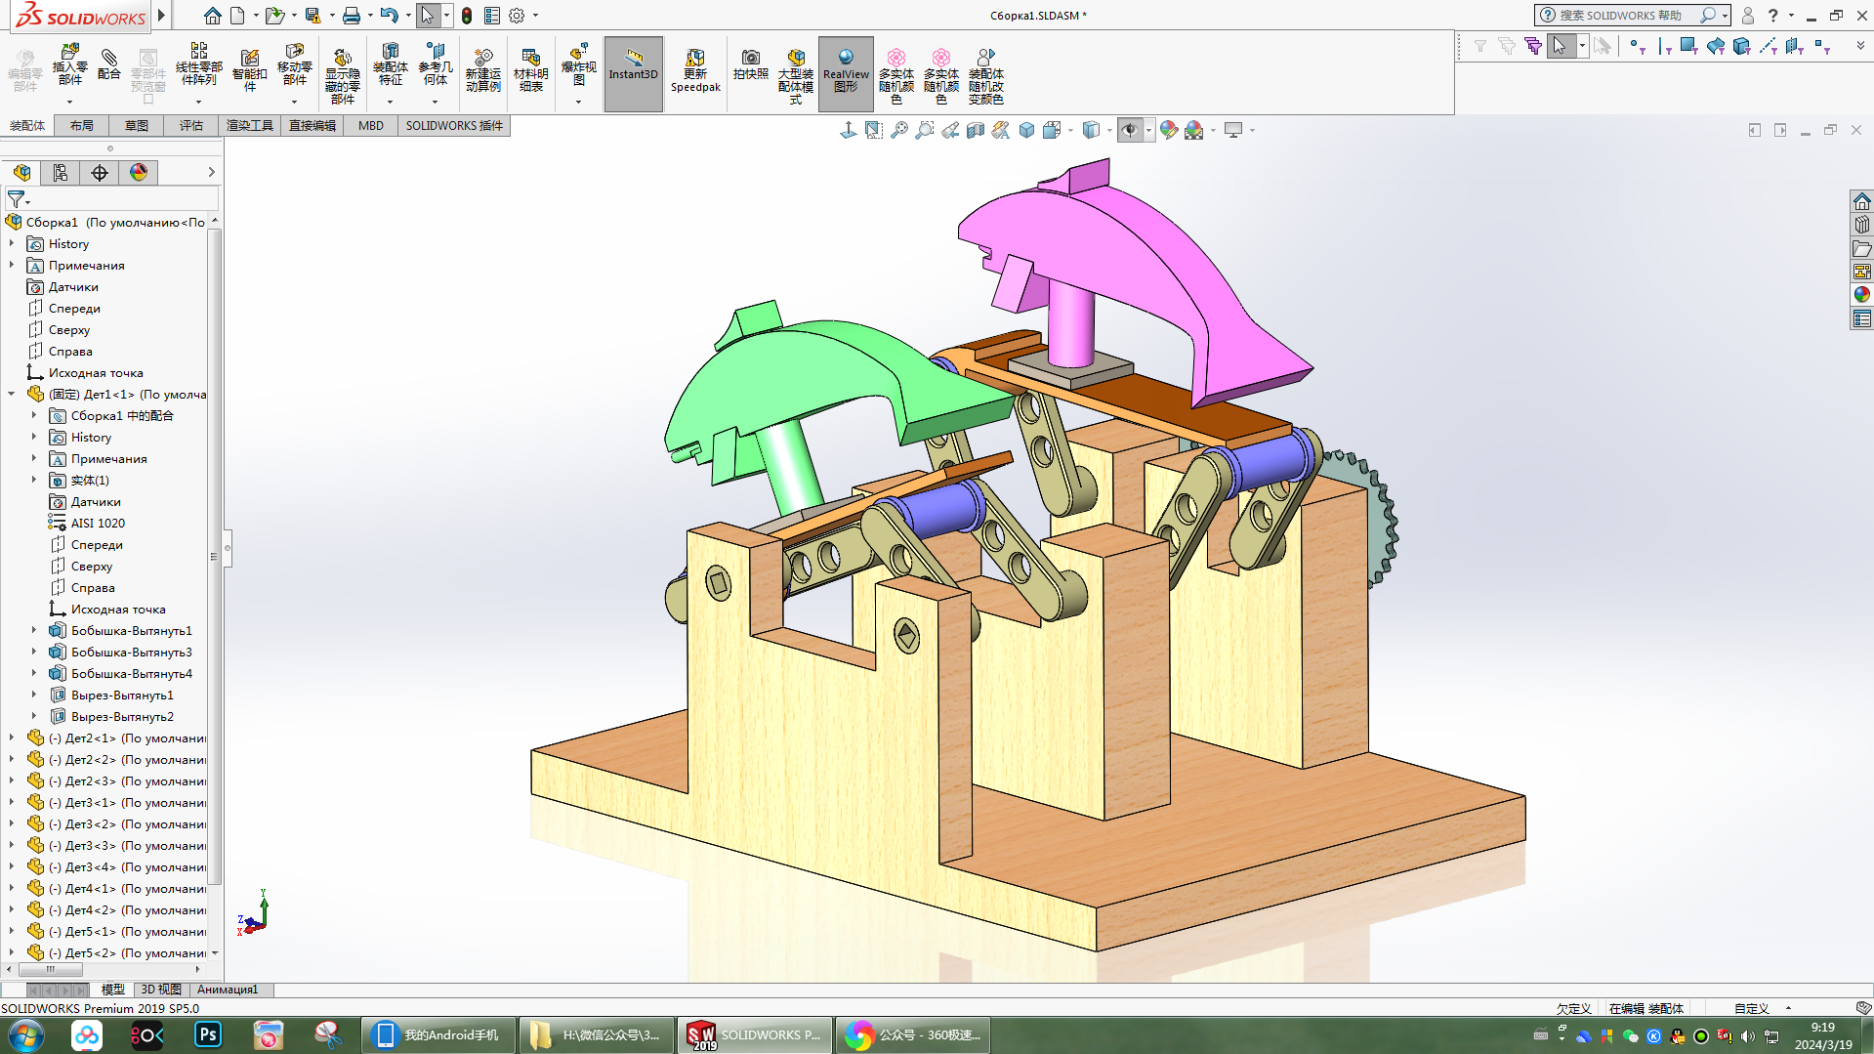
Task: Choose the Move Component (移动零部件) tool
Action: pyautogui.click(x=294, y=64)
